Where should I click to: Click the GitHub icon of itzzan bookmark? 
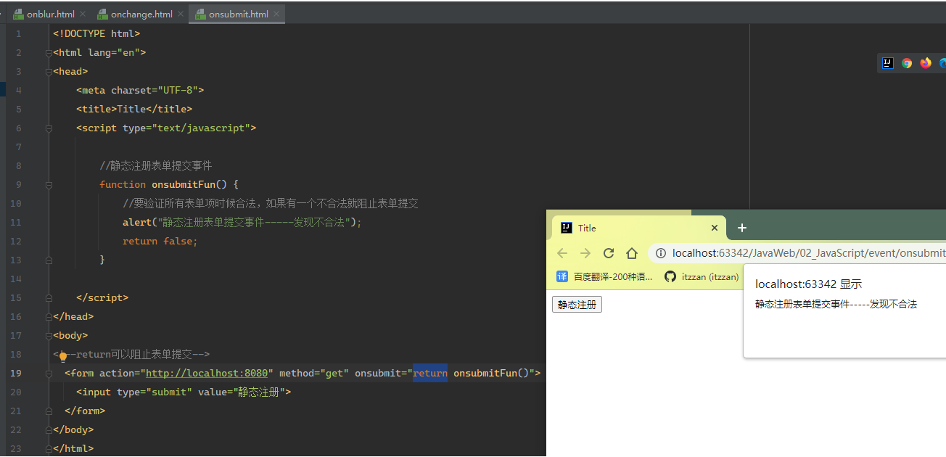coord(670,276)
